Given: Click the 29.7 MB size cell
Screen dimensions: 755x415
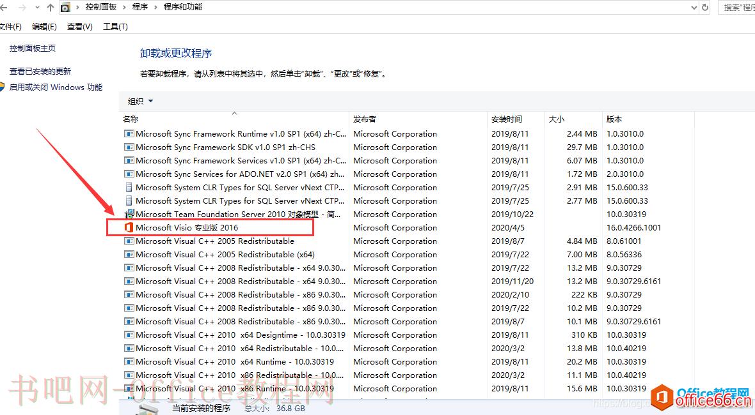Looking at the screenshot, I should pos(582,147).
